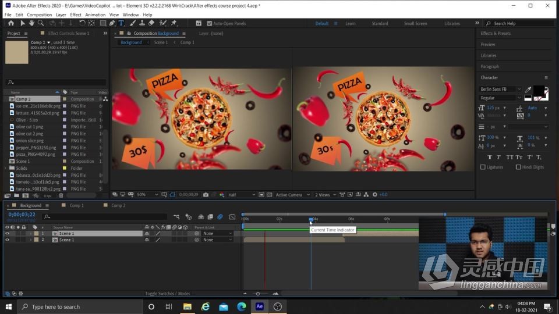Hide layer 1 Scene 1 visibility eye
Image resolution: width=559 pixels, height=314 pixels.
click(7, 234)
